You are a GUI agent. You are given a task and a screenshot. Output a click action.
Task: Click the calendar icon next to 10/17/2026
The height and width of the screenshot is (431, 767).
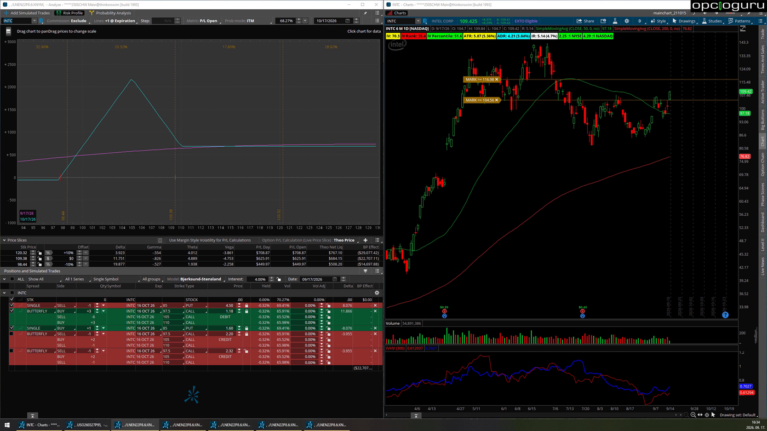click(347, 21)
